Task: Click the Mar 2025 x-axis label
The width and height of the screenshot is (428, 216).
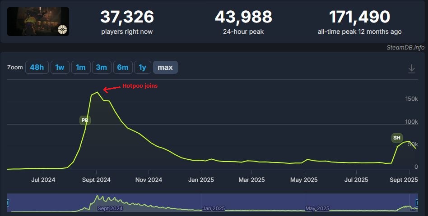Action: 251,180
